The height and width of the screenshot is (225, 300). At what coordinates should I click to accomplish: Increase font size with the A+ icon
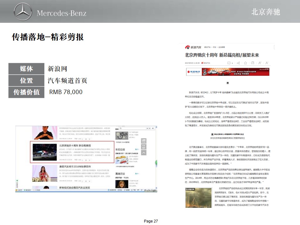(x=260, y=63)
